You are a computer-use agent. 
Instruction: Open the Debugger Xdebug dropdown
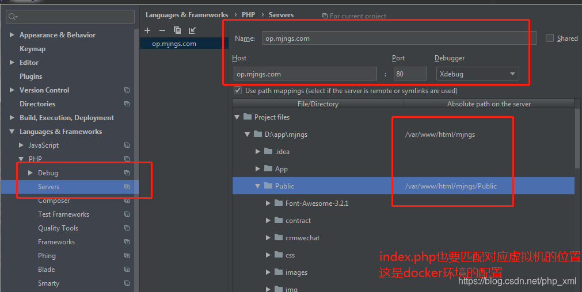pos(477,74)
